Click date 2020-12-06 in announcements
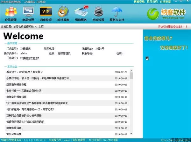The height and width of the screenshot is (142, 191). [x=121, y=72]
